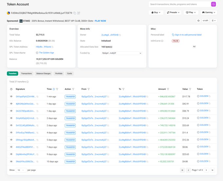Viewport: 223px width, 181px height.
Task: Click the star favorite icon
Action: tap(198, 20)
